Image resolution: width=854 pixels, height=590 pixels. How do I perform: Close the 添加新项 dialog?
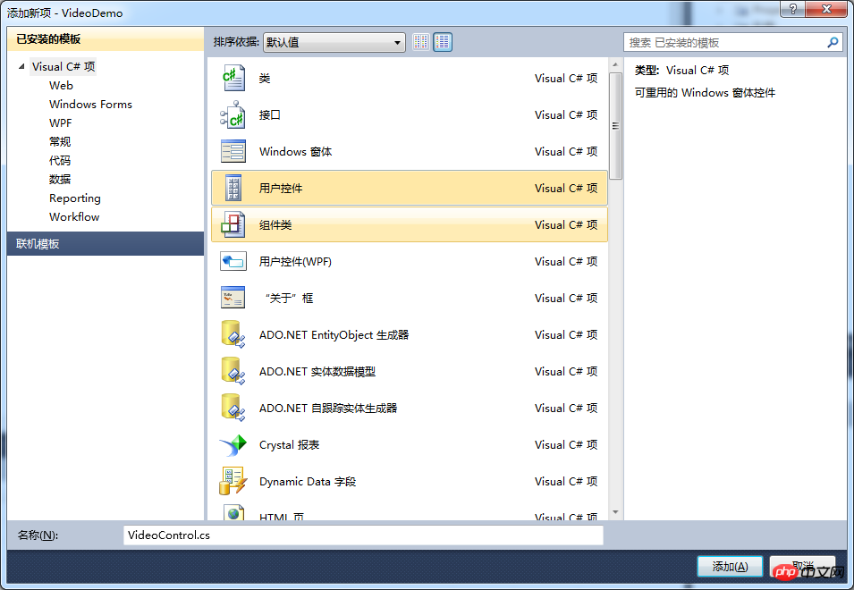coord(826,9)
